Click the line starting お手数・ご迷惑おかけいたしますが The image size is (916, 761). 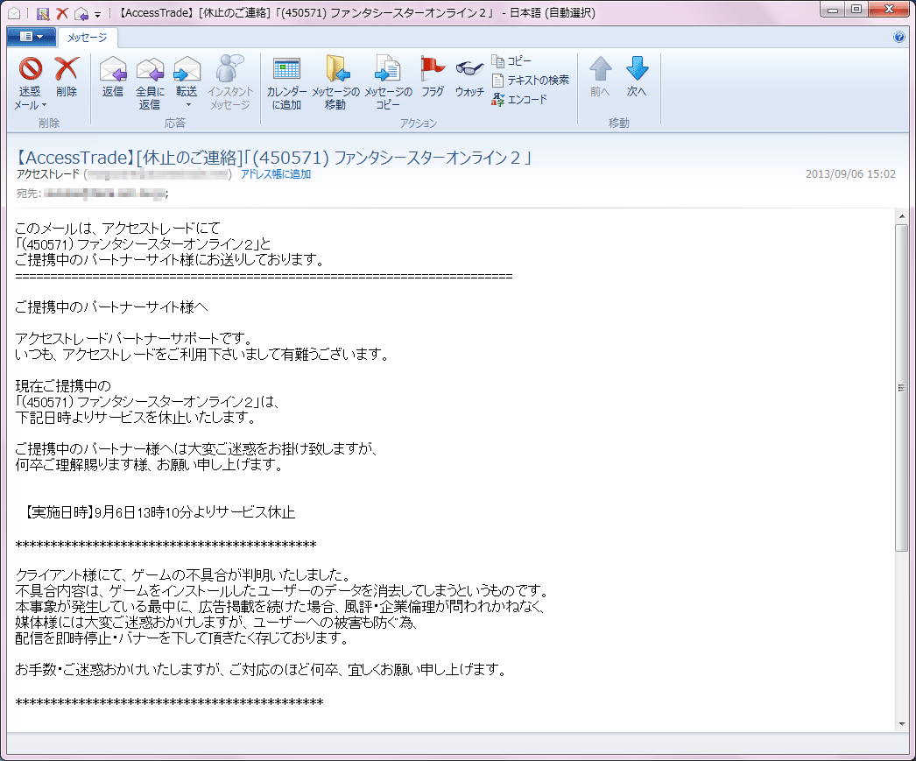261,670
